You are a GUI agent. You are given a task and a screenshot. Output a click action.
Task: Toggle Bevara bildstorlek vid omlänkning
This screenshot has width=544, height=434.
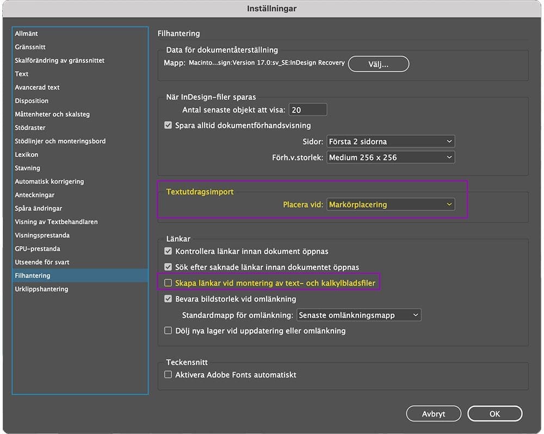(168, 299)
